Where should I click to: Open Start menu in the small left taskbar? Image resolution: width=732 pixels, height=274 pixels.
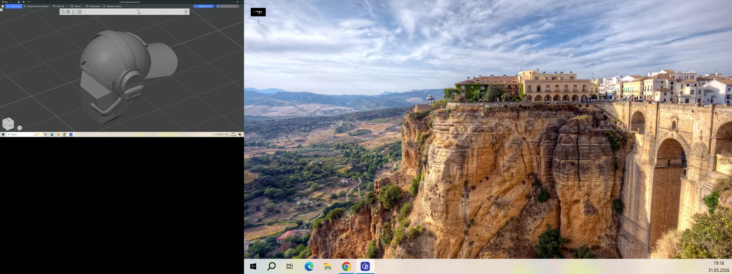pos(3,134)
